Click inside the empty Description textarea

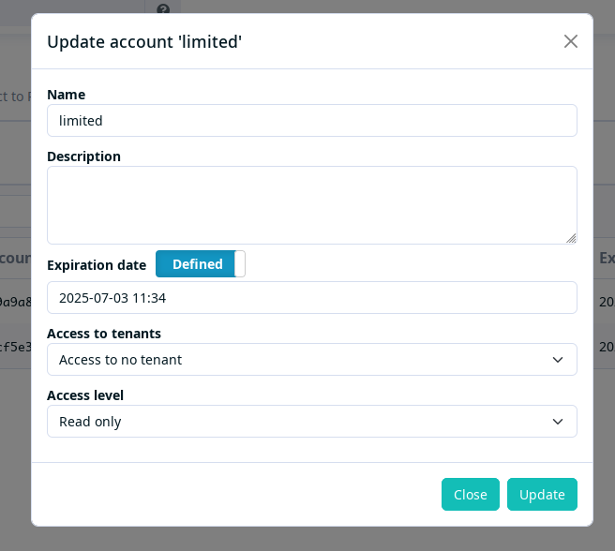tap(312, 205)
